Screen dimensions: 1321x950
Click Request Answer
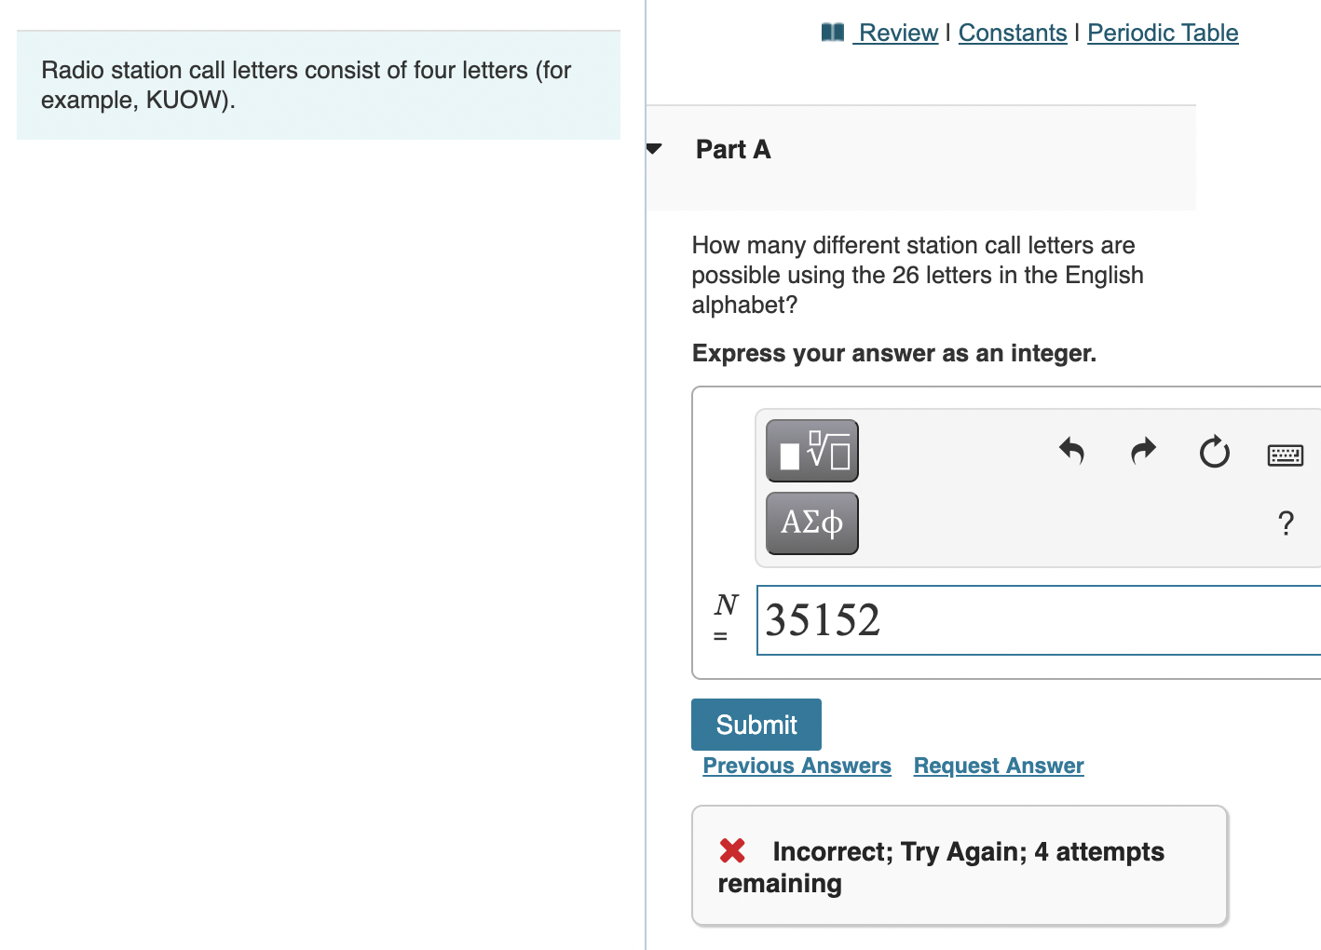pos(998,766)
